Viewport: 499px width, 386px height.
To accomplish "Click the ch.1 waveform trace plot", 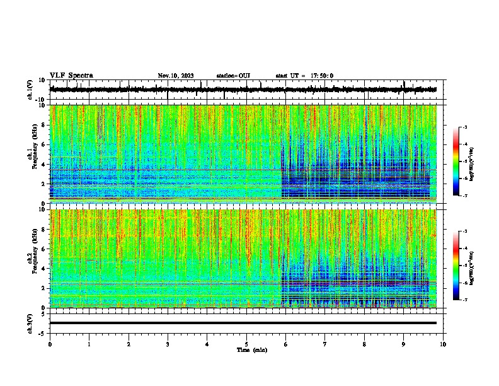I will click(243, 90).
